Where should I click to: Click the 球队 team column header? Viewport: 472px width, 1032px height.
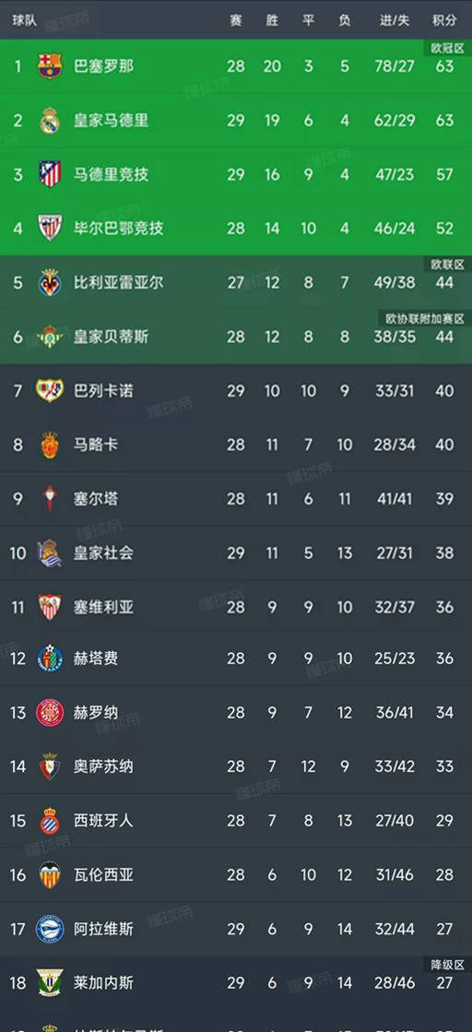click(x=23, y=20)
